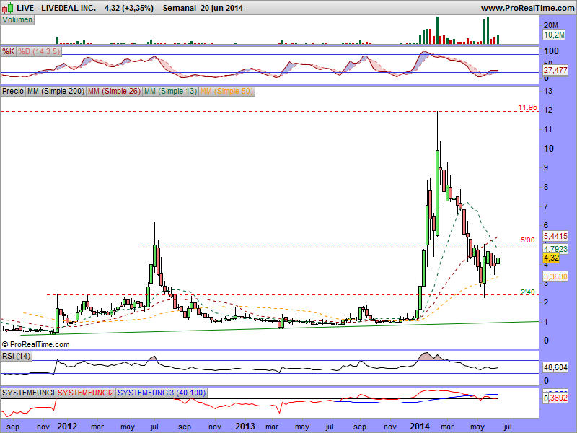This screenshot has height=433, width=577.
Task: Open the www.ProRealTime.com link
Action: pyautogui.click(x=527, y=8)
